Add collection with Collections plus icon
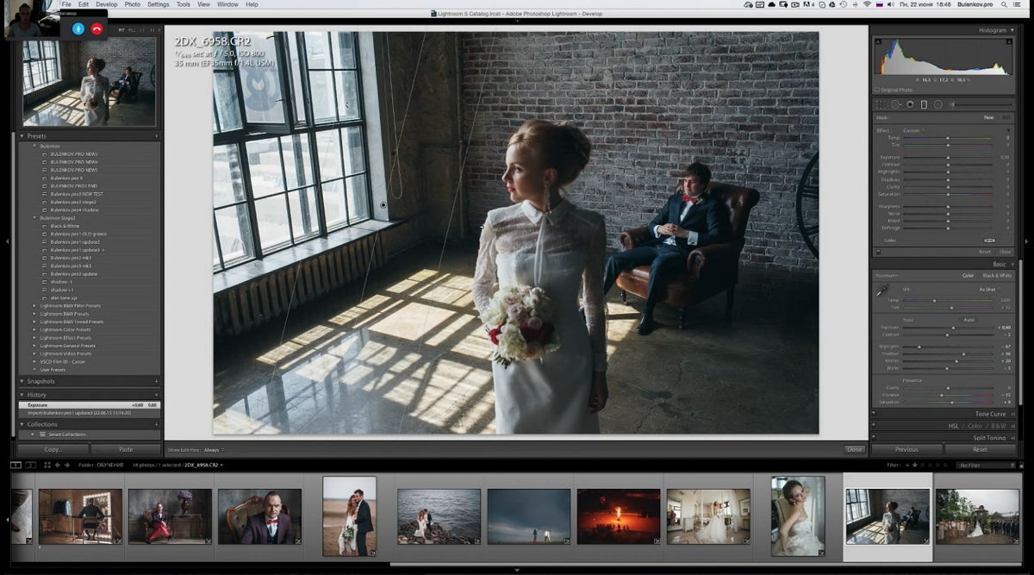The height and width of the screenshot is (575, 1034). (156, 424)
